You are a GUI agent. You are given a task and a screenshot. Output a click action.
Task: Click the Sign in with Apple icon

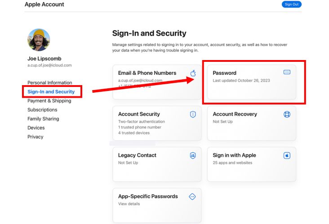(x=287, y=155)
